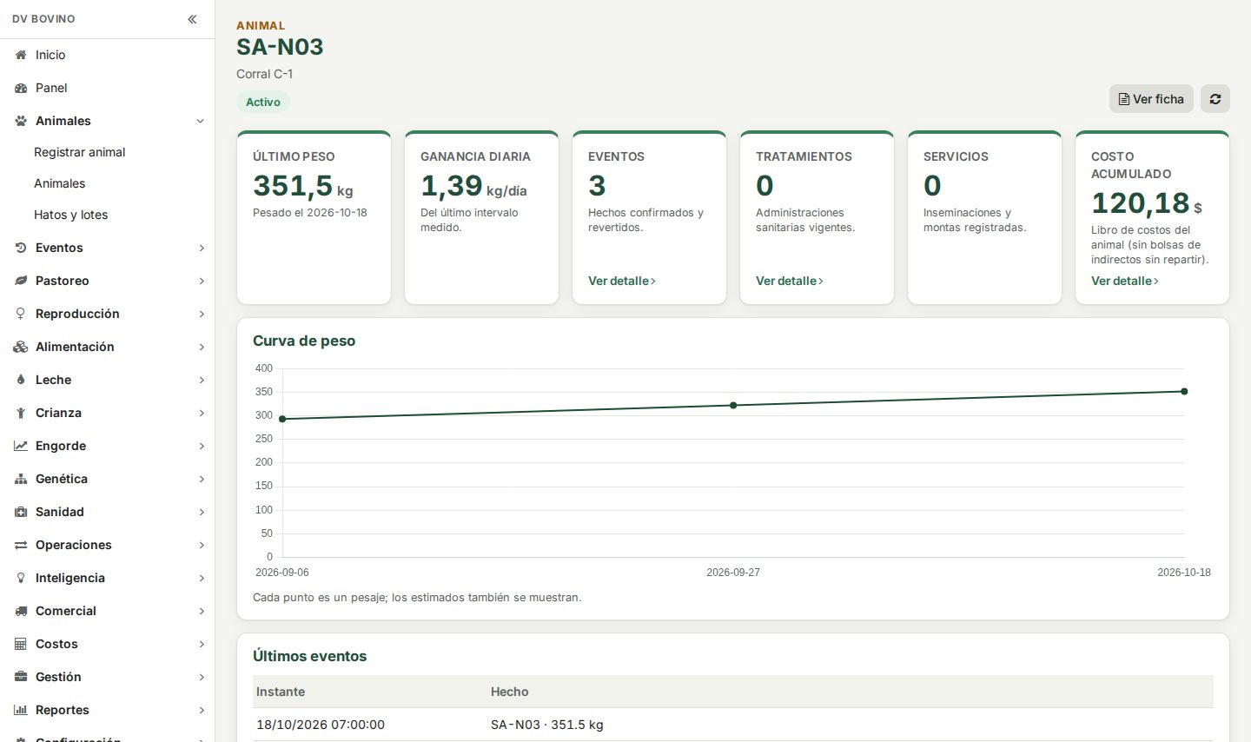Click the paw icon beside Animales

click(x=21, y=121)
